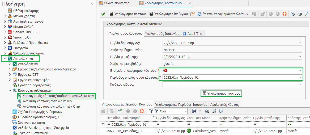Expand ServicePlus 3 ERP node
Screen dimensions: 310x135
[x=5, y=32]
